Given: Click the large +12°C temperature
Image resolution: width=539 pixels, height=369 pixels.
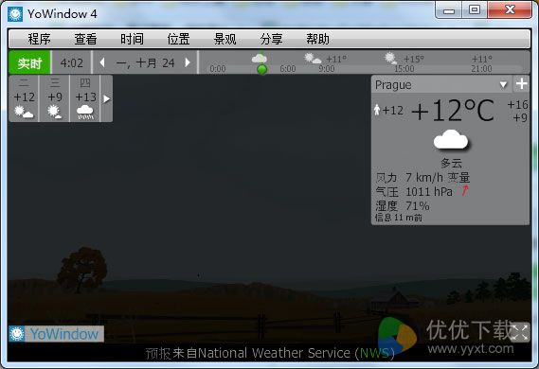Looking at the screenshot, I should tap(453, 111).
